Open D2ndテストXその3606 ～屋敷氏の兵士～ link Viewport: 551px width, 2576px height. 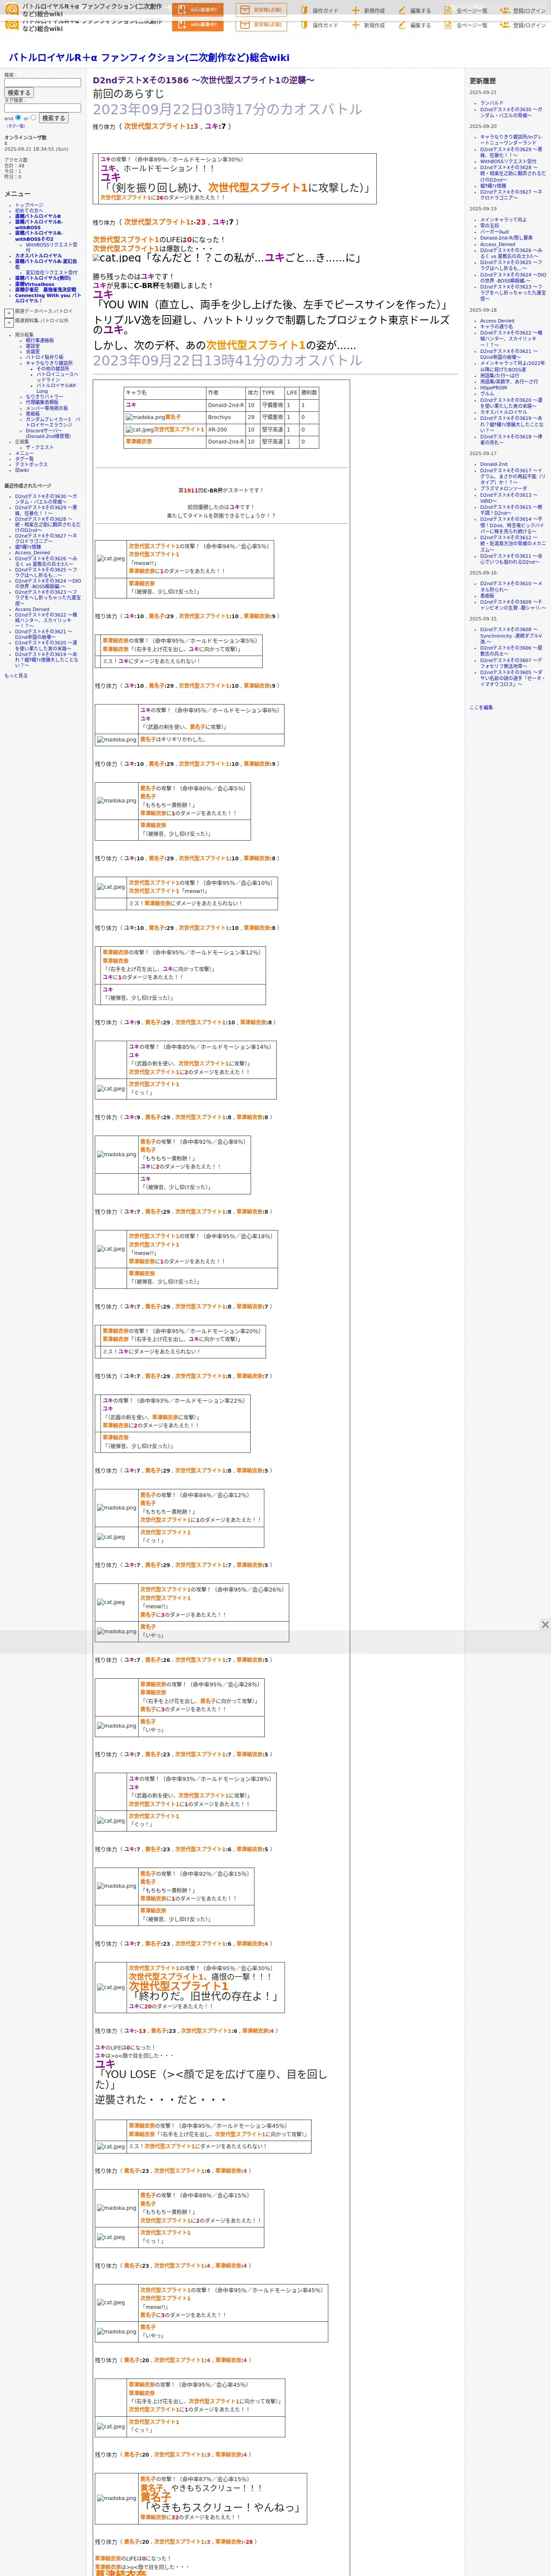tap(511, 650)
